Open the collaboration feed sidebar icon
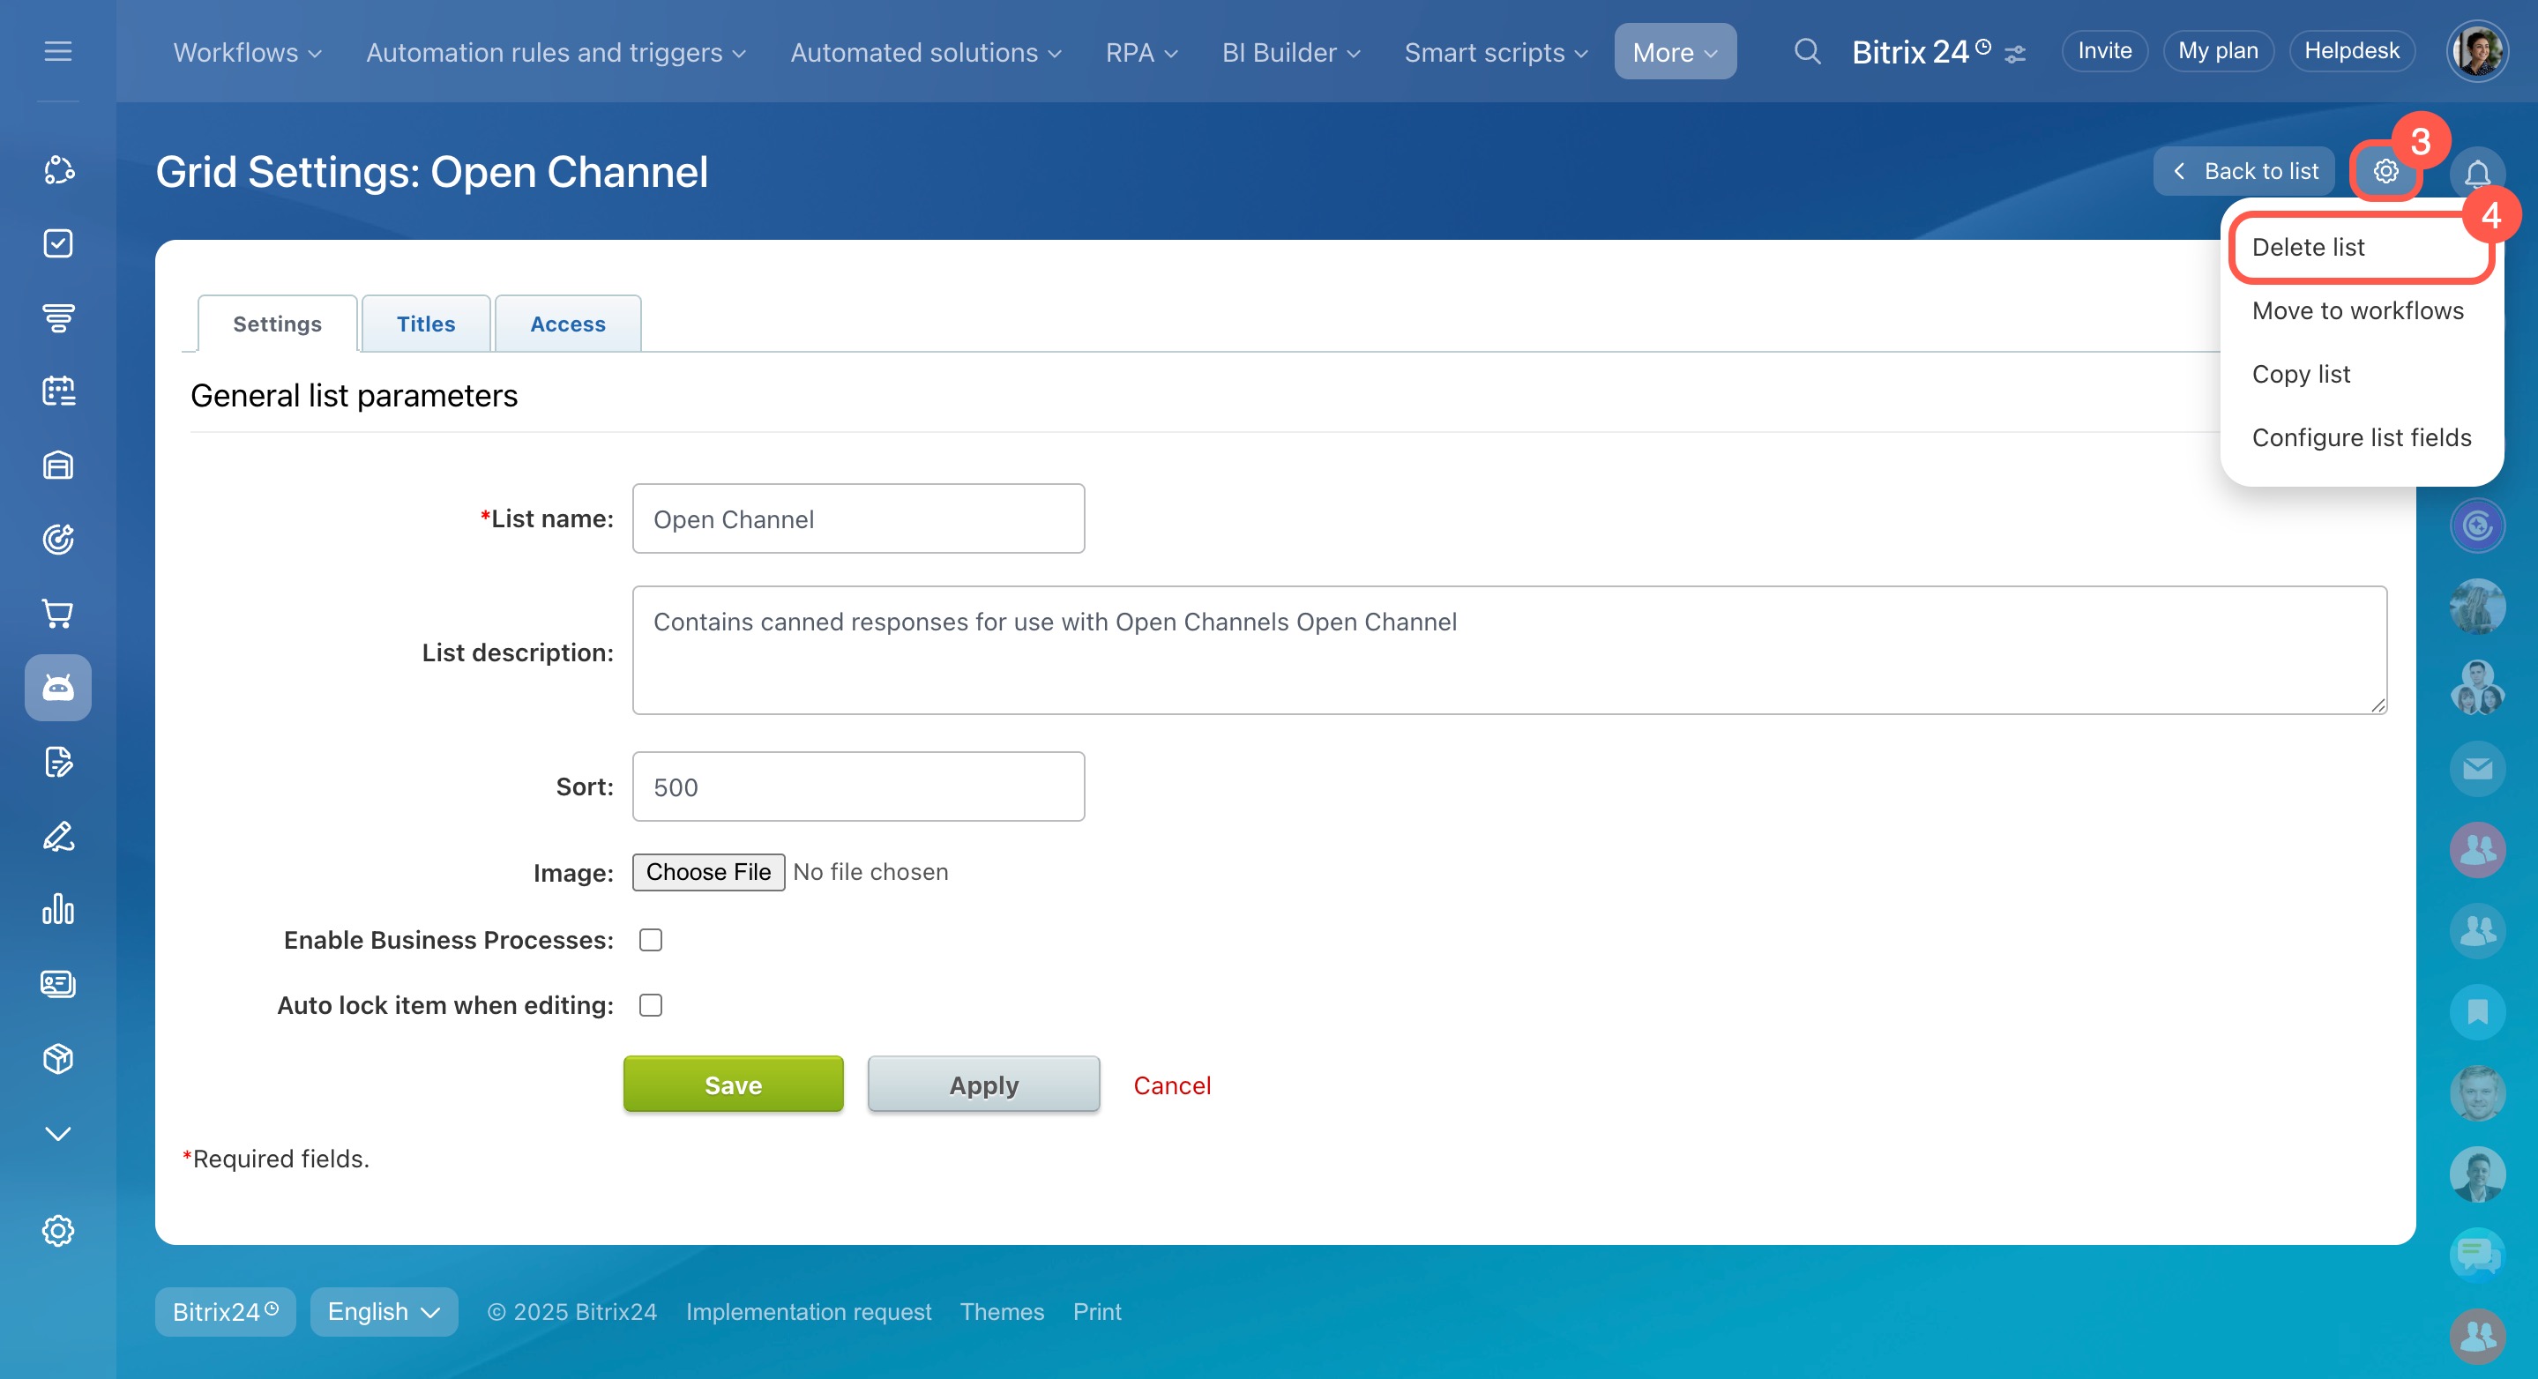 (58, 169)
